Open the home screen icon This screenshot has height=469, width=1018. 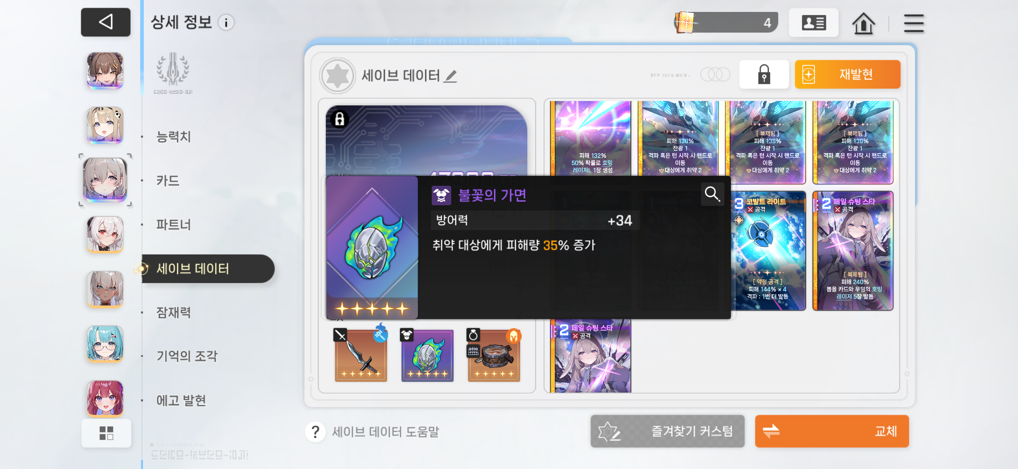point(863,23)
